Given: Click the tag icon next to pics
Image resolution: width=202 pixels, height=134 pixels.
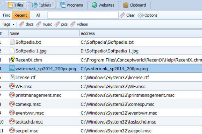Looking at the screenshot, I should (57, 24).
